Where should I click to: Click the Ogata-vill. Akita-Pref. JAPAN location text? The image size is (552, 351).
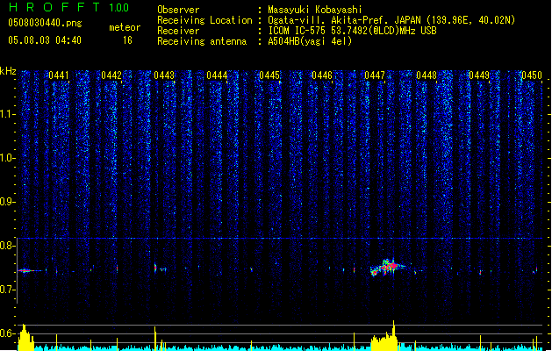(344, 20)
